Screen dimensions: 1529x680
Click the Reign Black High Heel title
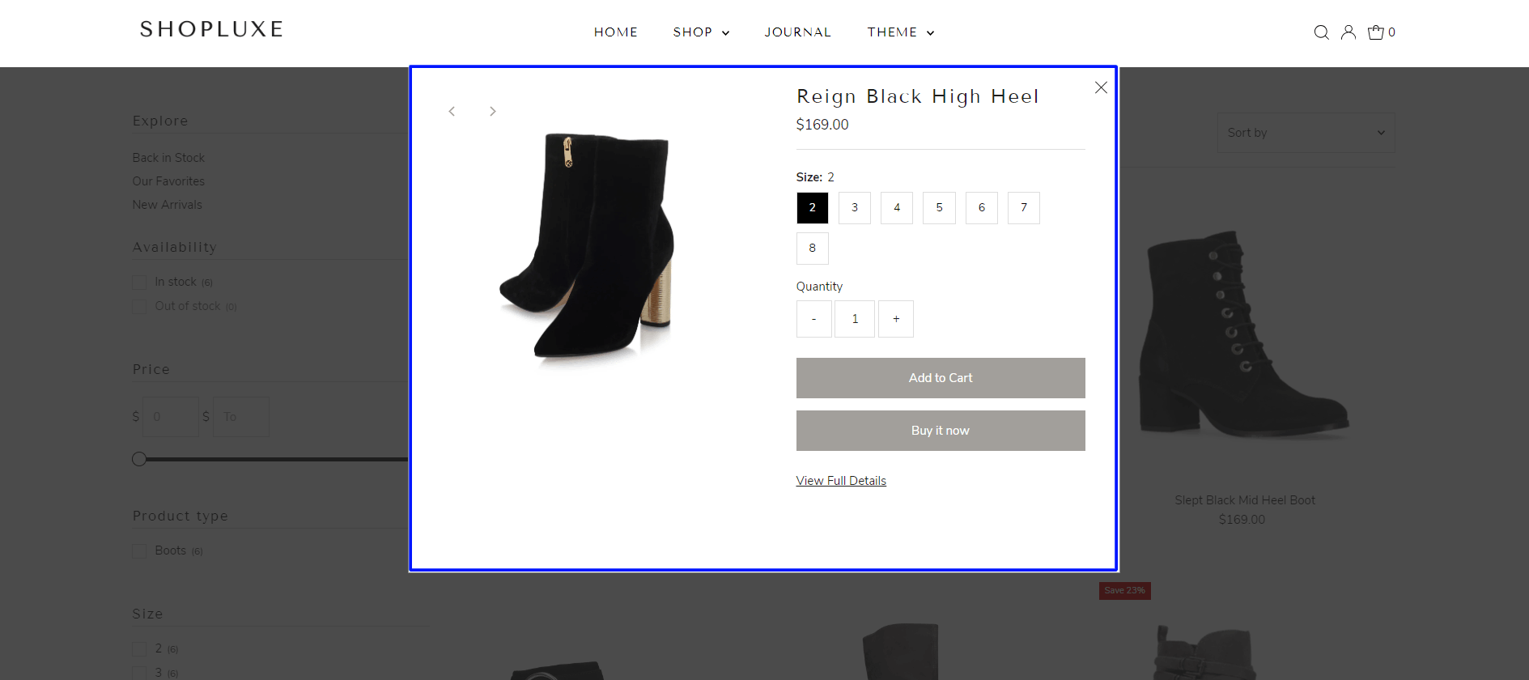[918, 96]
